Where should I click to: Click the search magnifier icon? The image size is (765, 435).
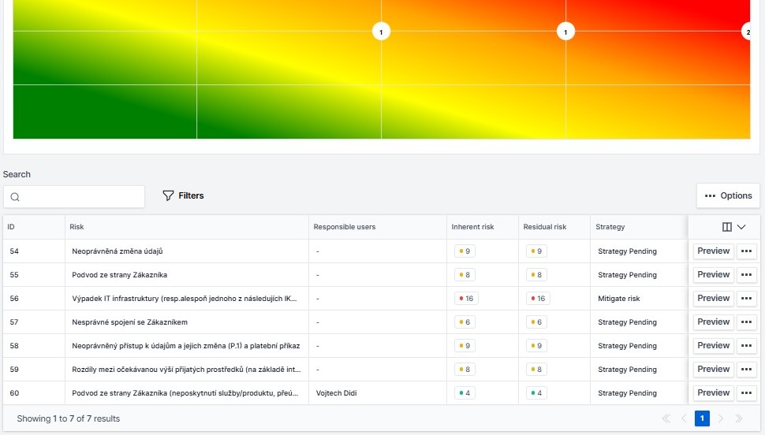(x=15, y=197)
